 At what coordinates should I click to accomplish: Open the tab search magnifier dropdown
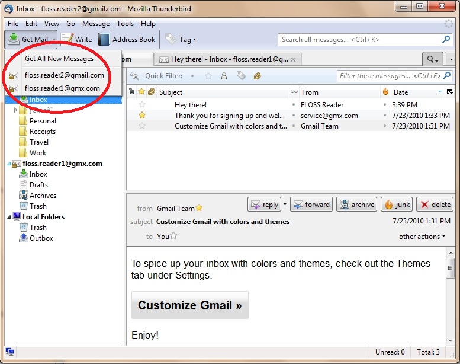point(432,59)
